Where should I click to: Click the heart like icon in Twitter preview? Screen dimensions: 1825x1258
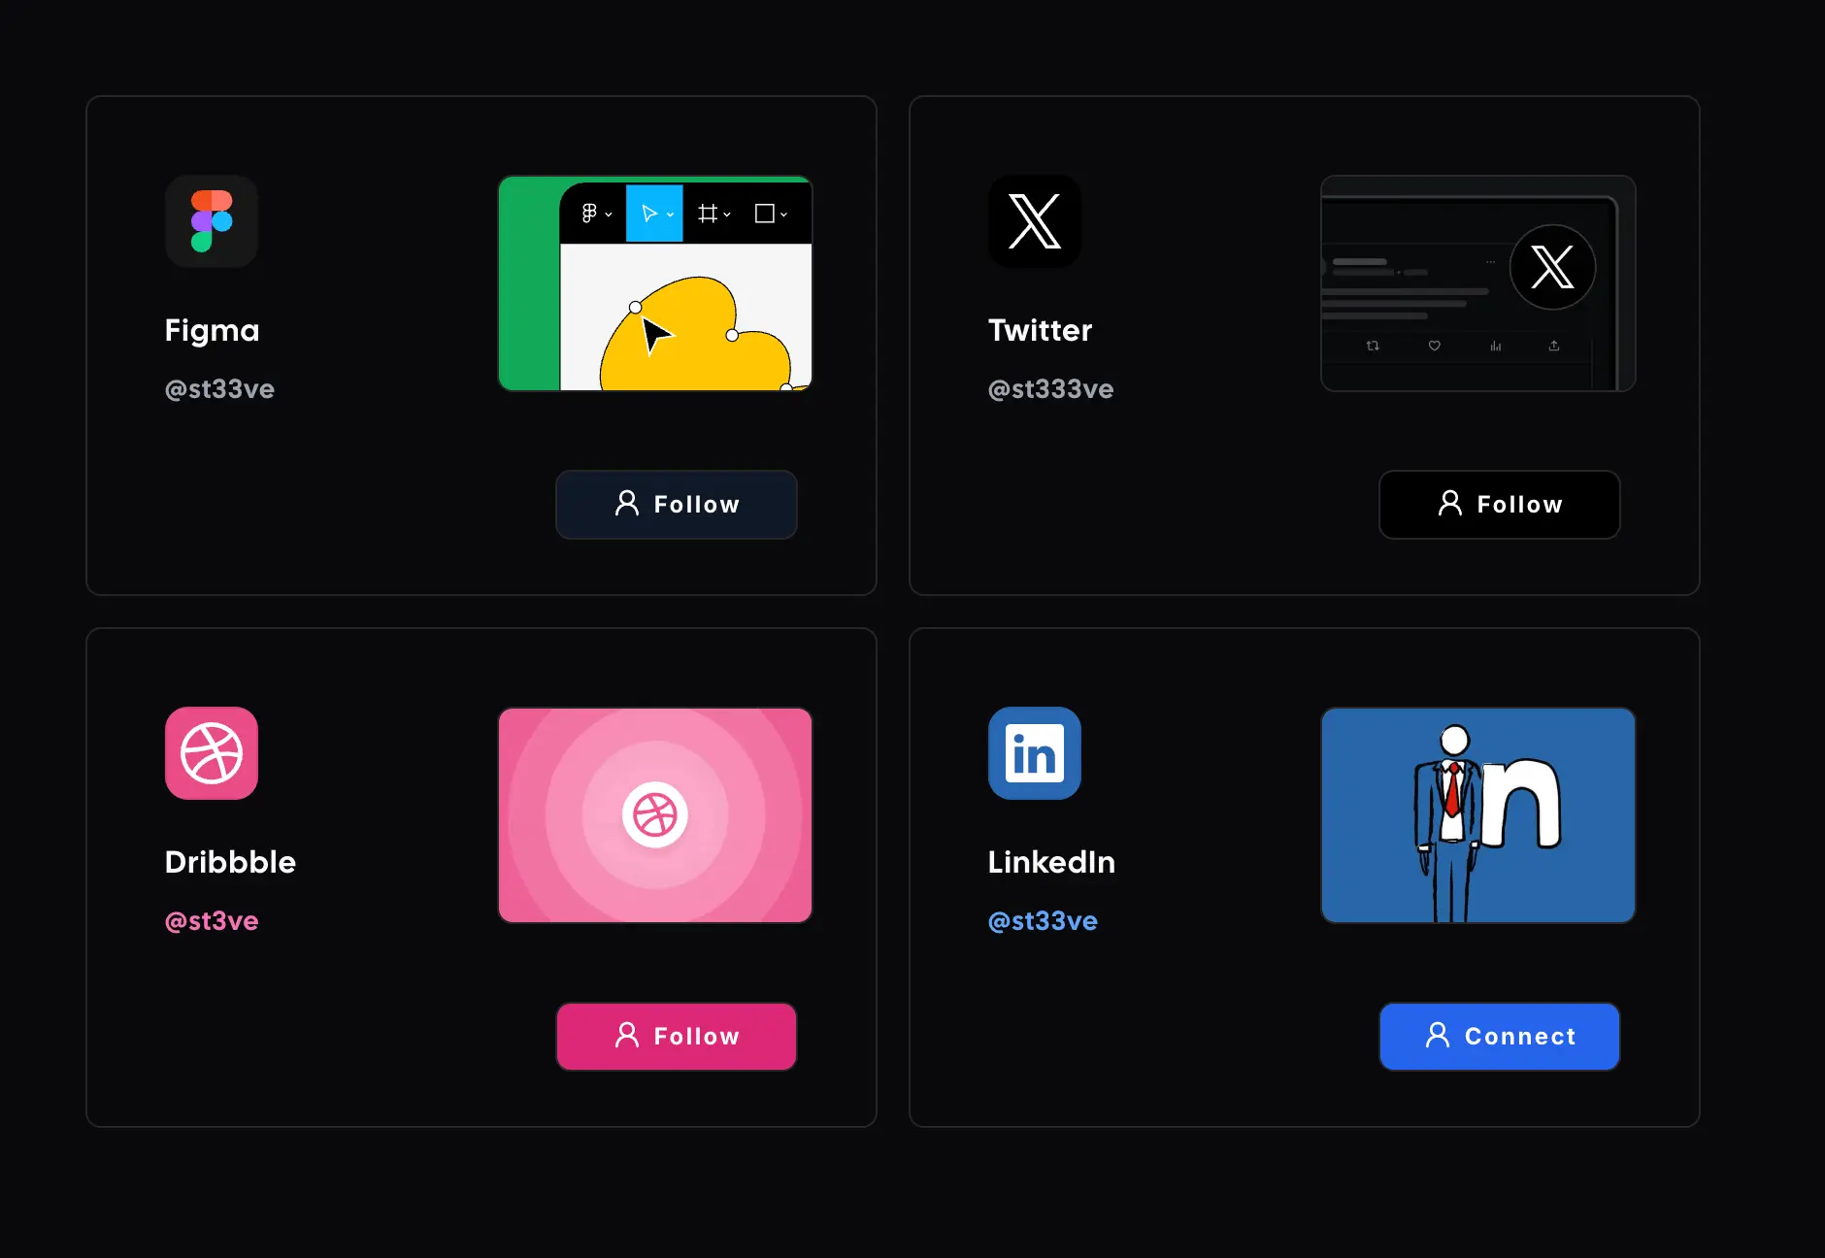coord(1434,346)
